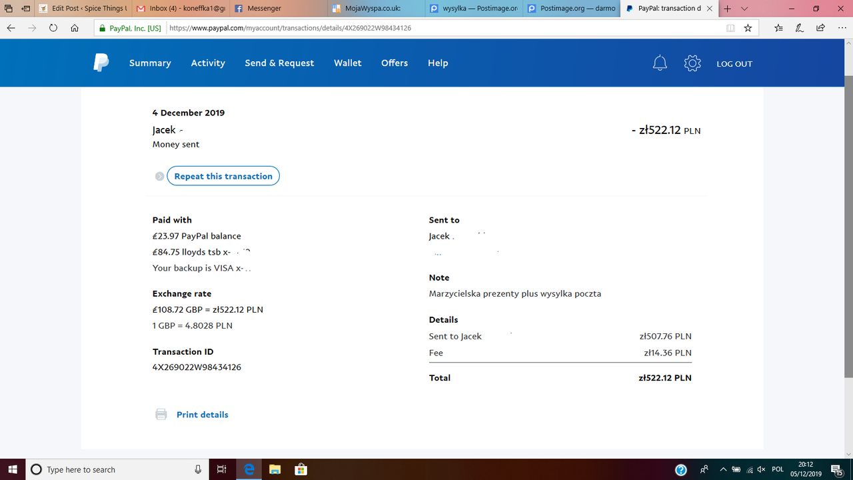Open the Summary menu item
The image size is (853, 480).
point(150,63)
